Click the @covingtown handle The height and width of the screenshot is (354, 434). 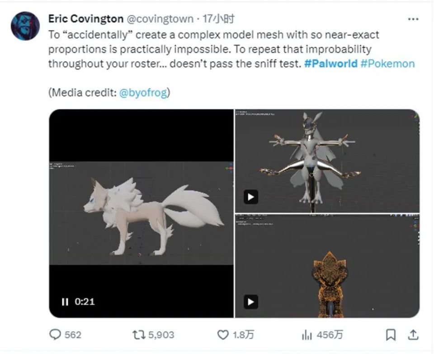tap(160, 19)
